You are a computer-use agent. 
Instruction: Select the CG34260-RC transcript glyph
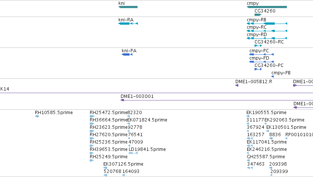[x=258, y=46]
